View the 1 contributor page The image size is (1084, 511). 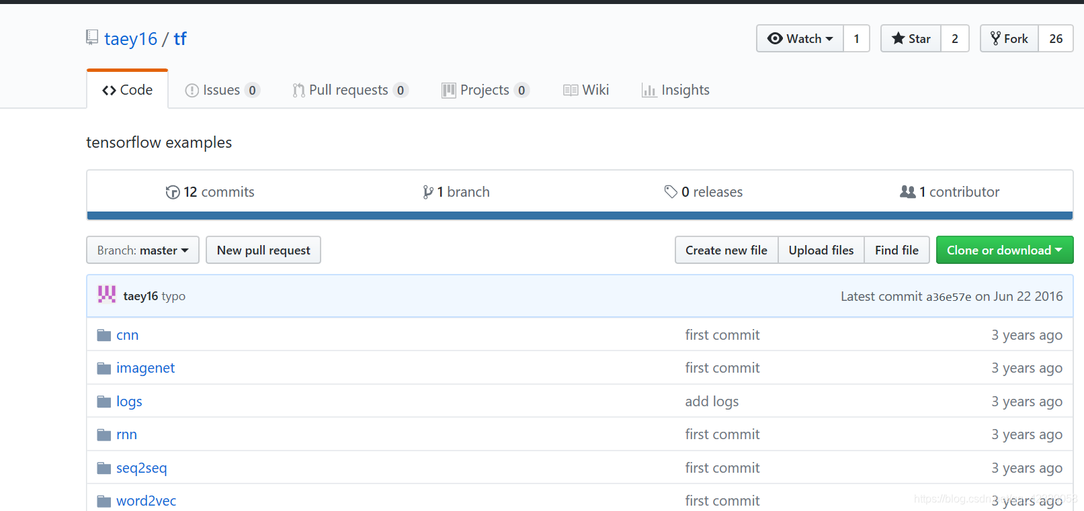(x=950, y=192)
